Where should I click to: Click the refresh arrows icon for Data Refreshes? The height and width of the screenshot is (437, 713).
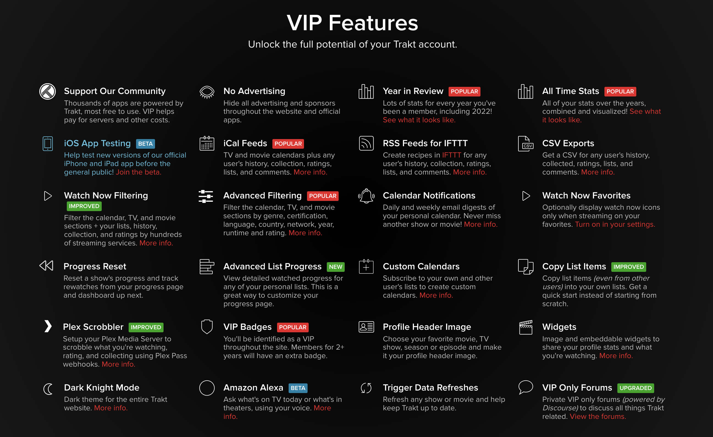pos(366,388)
